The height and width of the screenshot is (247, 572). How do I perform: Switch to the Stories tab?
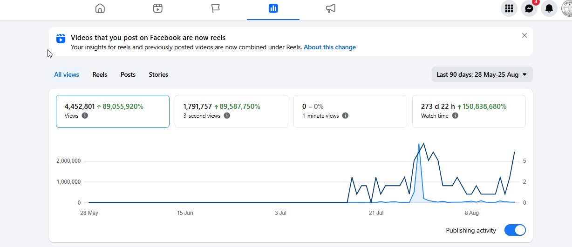[158, 74]
